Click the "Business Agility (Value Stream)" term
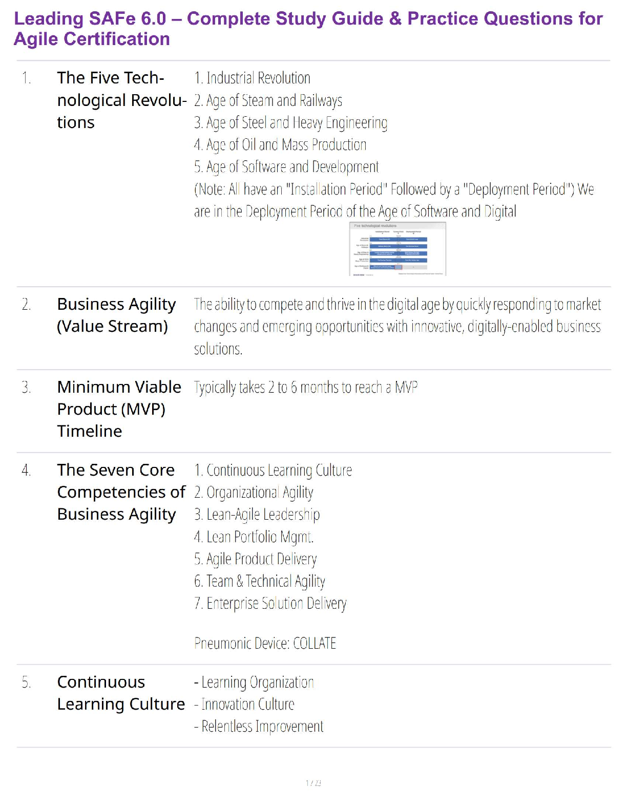This screenshot has width=627, height=811. click(116, 315)
